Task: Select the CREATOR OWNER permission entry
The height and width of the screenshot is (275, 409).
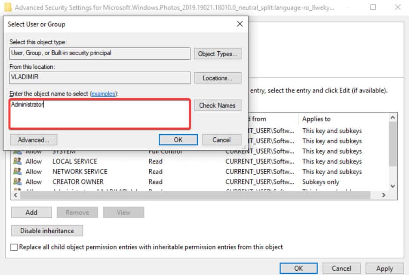Action: coord(78,182)
